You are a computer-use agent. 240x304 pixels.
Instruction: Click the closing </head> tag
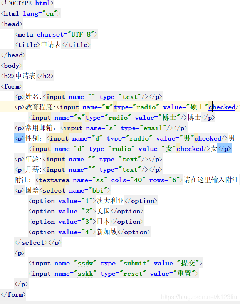tap(13, 55)
